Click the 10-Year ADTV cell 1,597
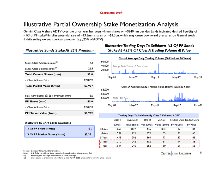The image size is (219, 169). tap(118, 133)
